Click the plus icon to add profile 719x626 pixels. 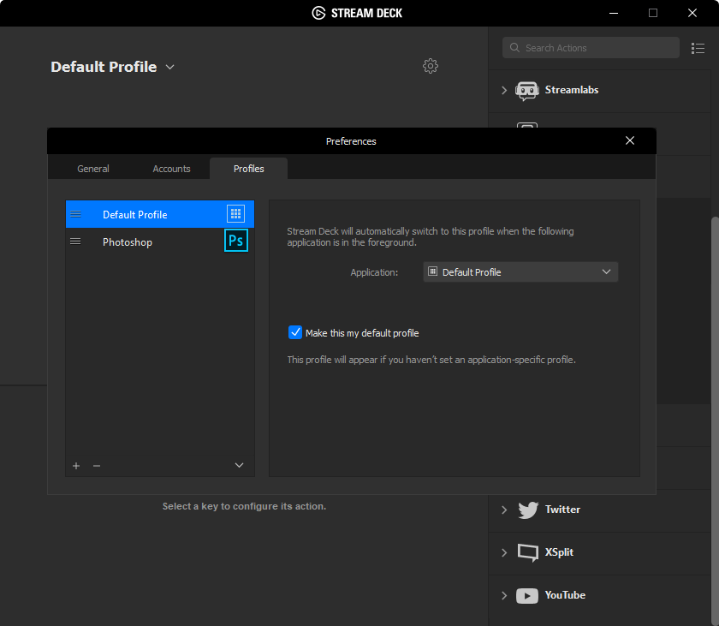click(76, 466)
